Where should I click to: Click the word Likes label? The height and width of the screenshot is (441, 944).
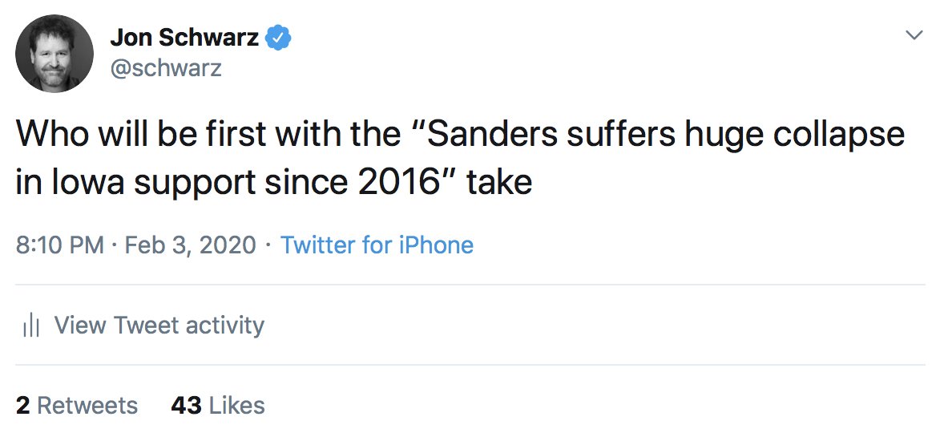point(236,406)
